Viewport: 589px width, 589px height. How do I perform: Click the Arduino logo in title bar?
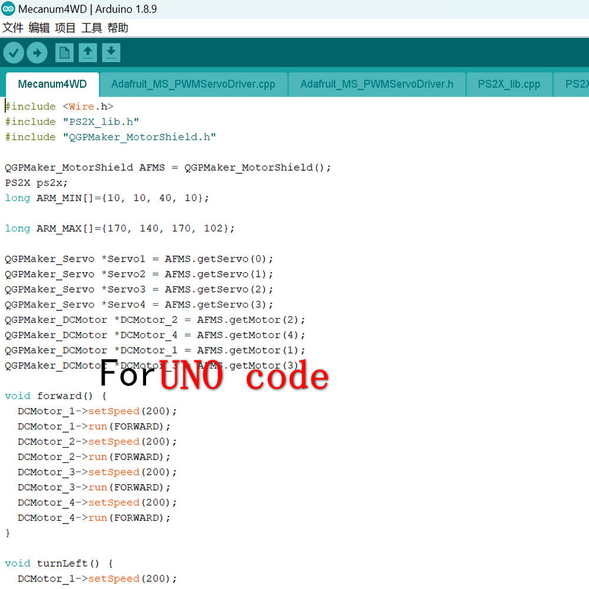coord(8,9)
